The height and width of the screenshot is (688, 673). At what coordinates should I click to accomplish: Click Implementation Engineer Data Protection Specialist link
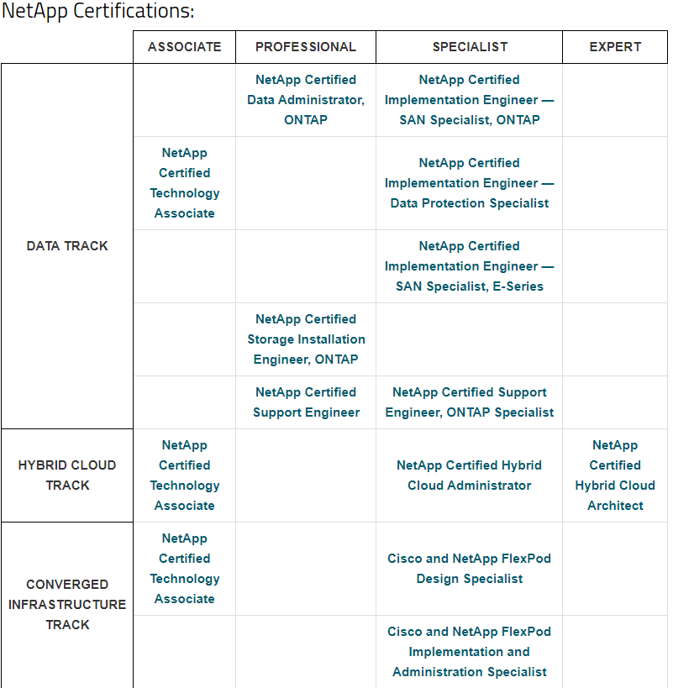(469, 183)
